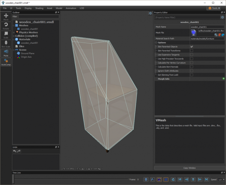Open the Animation menu
Screen dimensions: 226x185
[71, 8]
